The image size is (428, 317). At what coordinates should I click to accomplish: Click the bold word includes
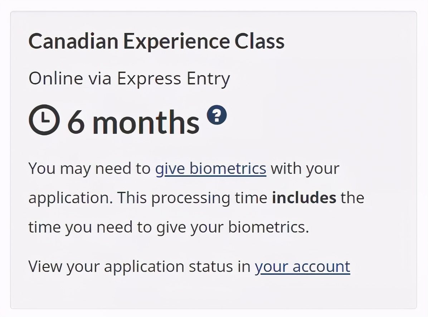point(304,197)
